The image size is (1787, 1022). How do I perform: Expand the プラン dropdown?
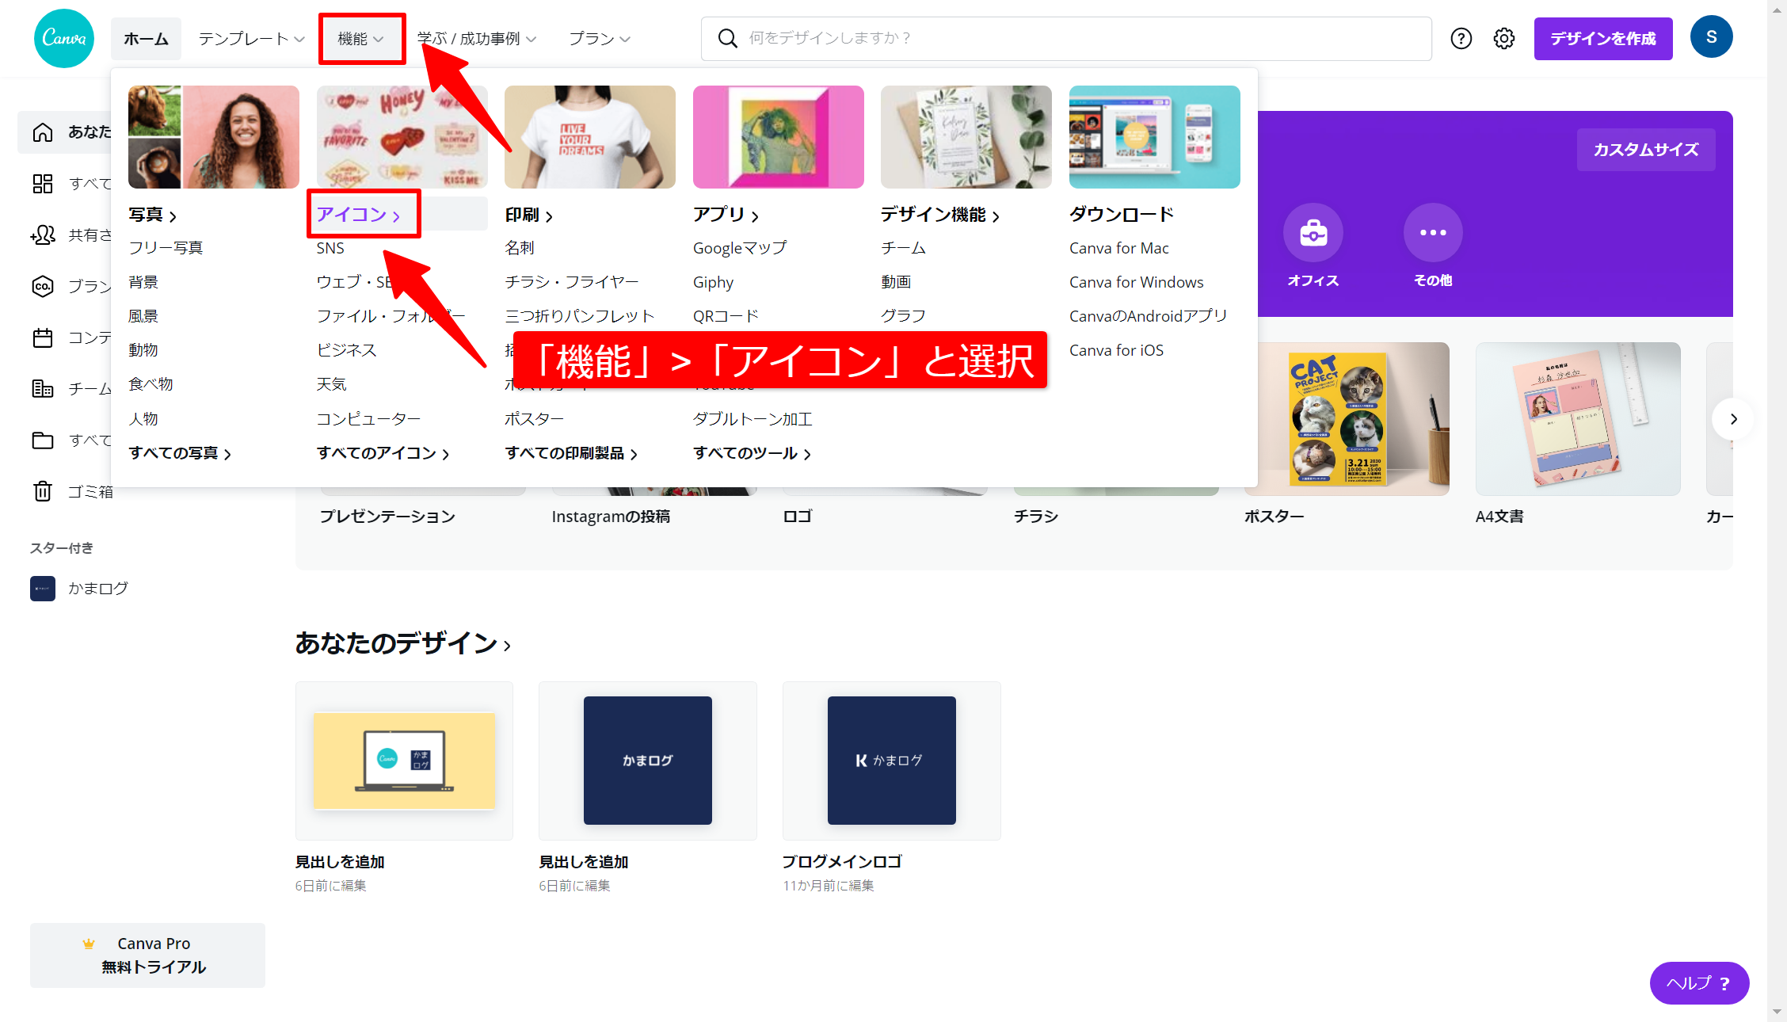pyautogui.click(x=600, y=39)
